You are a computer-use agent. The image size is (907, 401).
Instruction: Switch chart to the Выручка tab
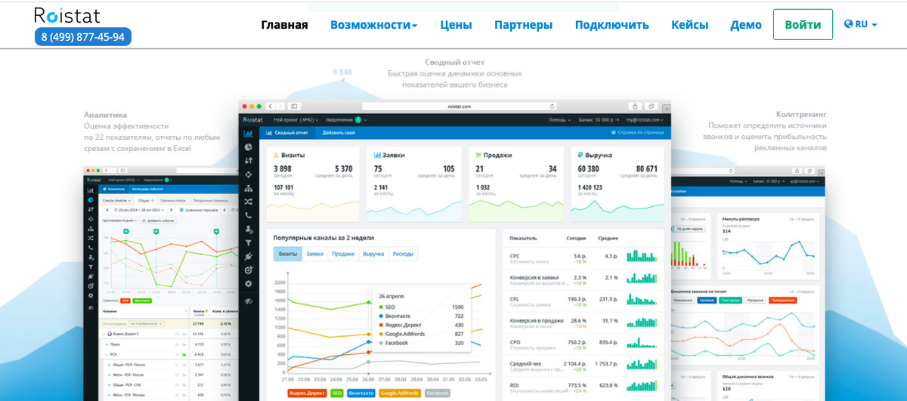point(373,254)
